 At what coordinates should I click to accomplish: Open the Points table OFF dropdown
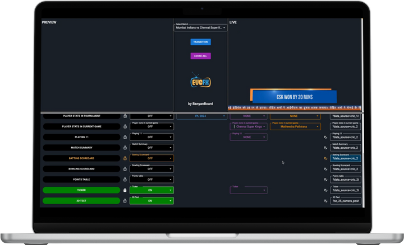pos(151,179)
